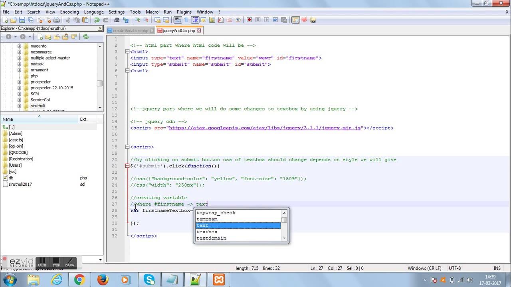Switch to createVariables.php tab
The image size is (511, 287).
[131, 31]
